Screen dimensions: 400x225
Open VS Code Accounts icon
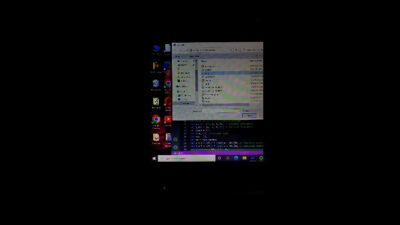[x=176, y=139]
